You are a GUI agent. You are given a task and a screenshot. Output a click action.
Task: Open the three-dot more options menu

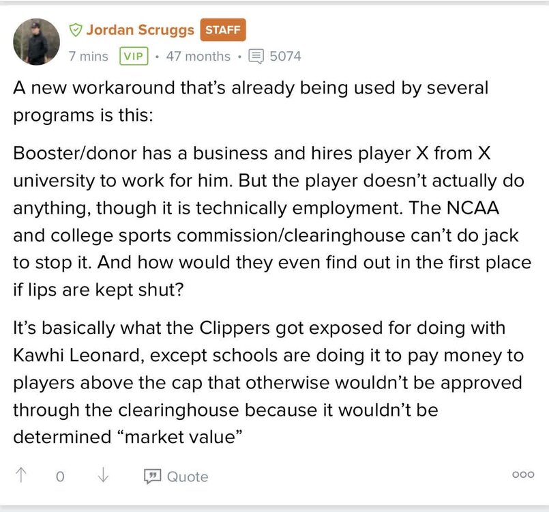click(x=522, y=476)
